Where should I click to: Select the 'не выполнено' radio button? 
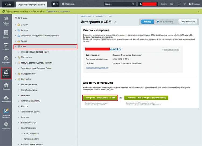(x=158, y=22)
